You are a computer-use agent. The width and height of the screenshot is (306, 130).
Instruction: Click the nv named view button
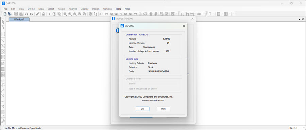[x=135, y=14]
